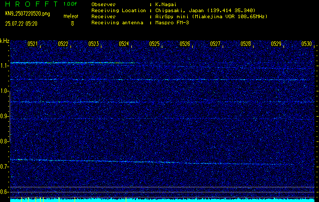Select the Maspro FM-3 antenna text
Viewport: 319px width, 202px height.
tap(172, 23)
